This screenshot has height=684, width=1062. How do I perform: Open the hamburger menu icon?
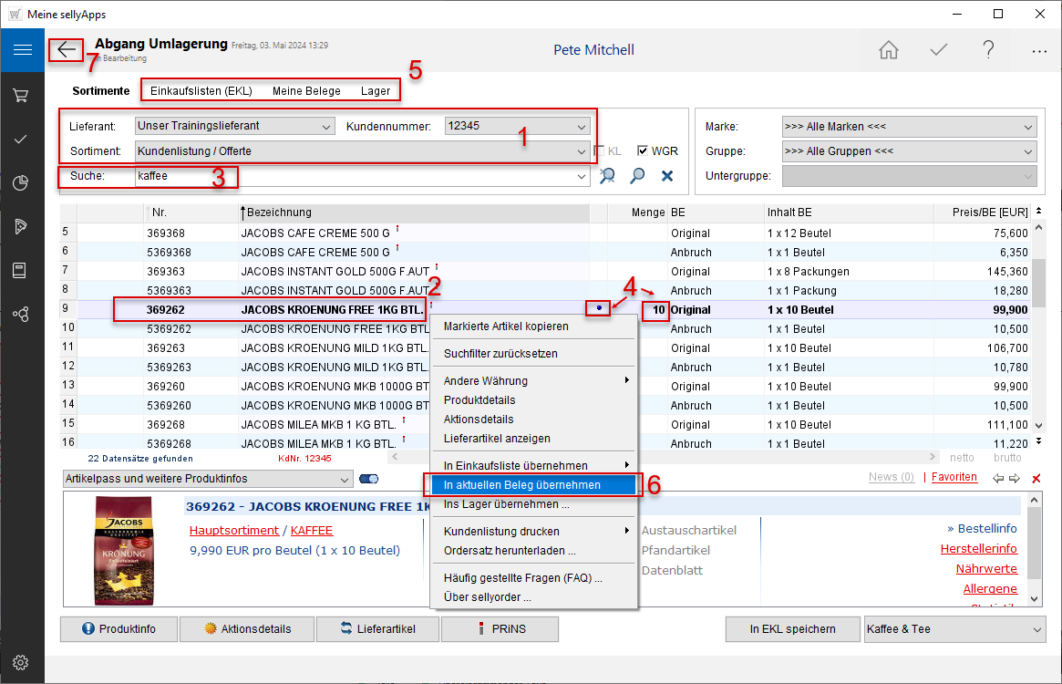click(x=22, y=50)
